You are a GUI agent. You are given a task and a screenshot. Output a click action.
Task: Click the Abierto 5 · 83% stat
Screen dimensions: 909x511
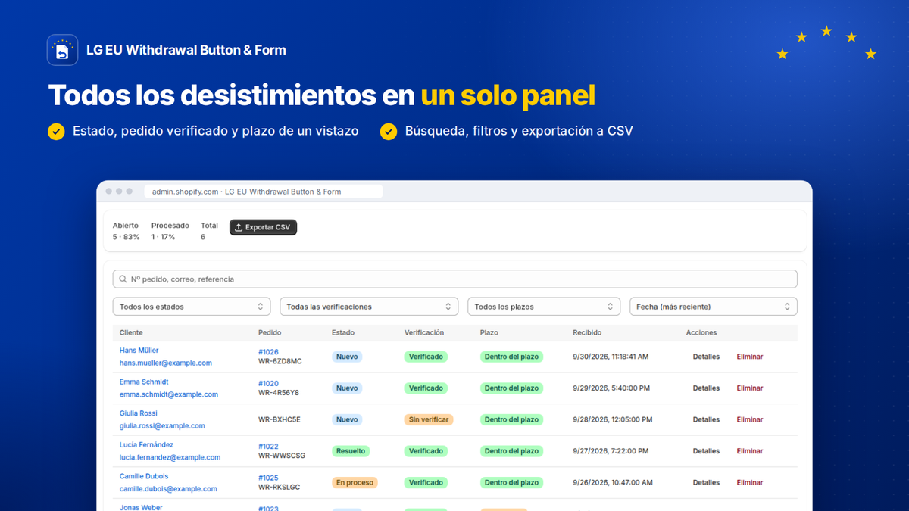tap(127, 232)
